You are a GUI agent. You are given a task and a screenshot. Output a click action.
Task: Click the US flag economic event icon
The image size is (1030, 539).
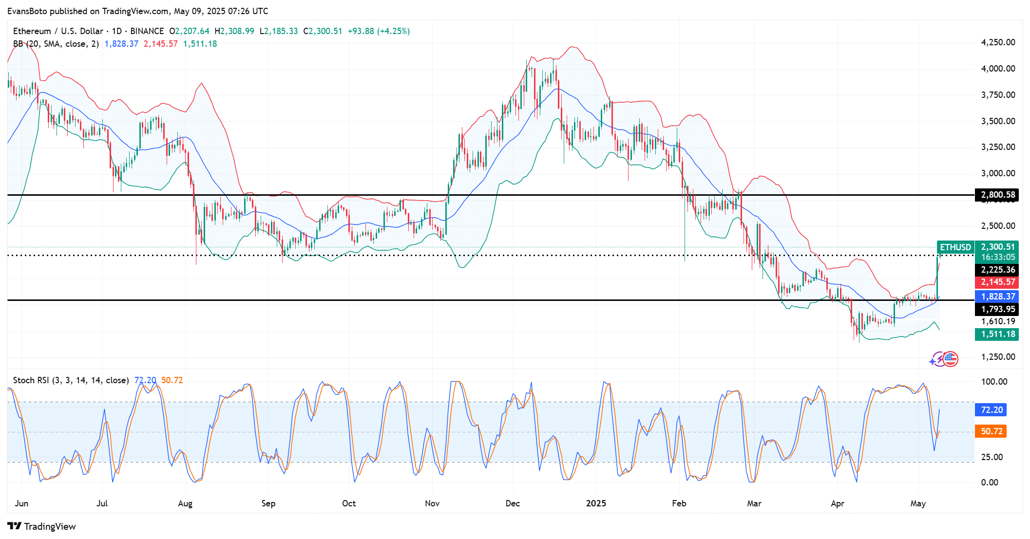pyautogui.click(x=951, y=359)
